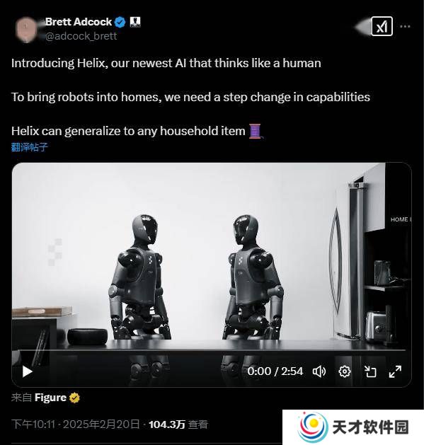This screenshot has height=445, width=424.
Task: Click Brett Adcock's blue verified badge
Action: (120, 22)
